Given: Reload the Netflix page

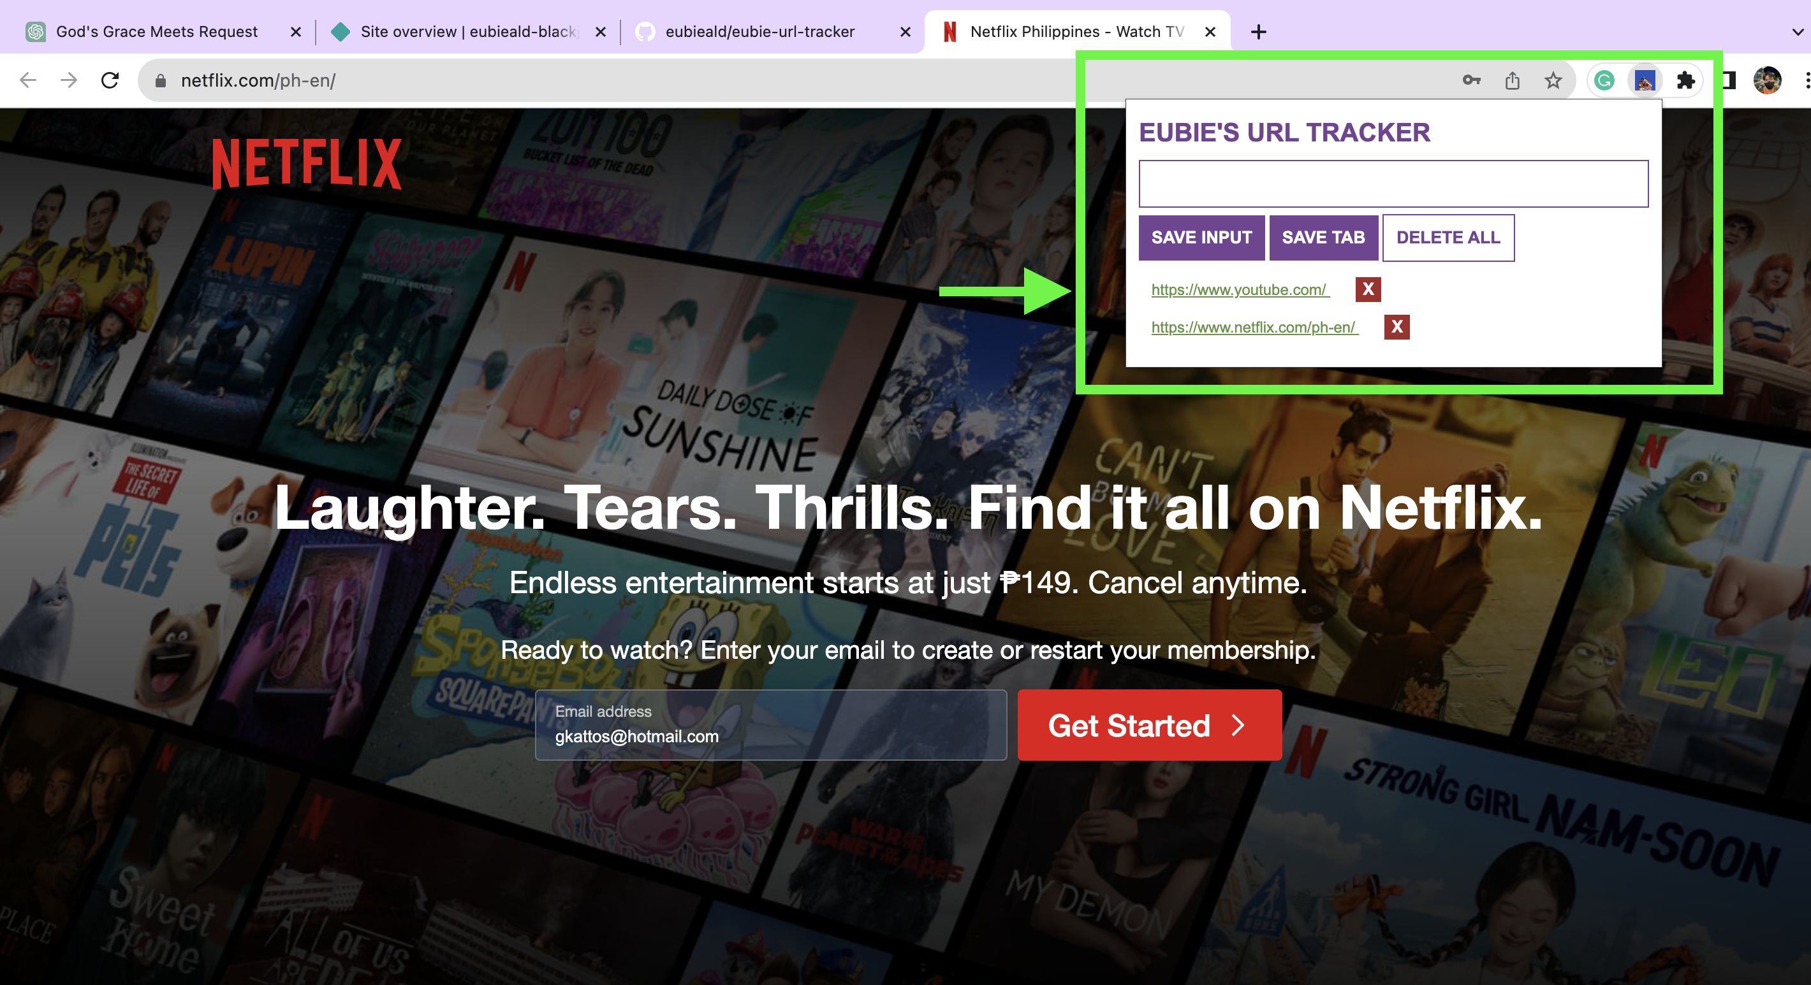Looking at the screenshot, I should coord(110,80).
